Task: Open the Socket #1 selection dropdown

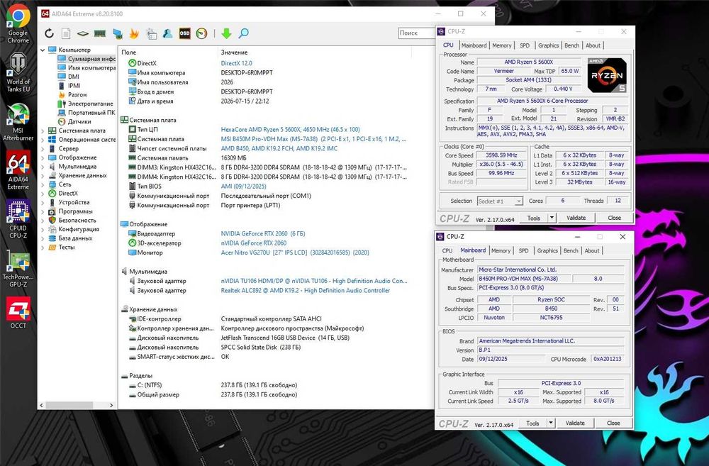Action: click(500, 201)
